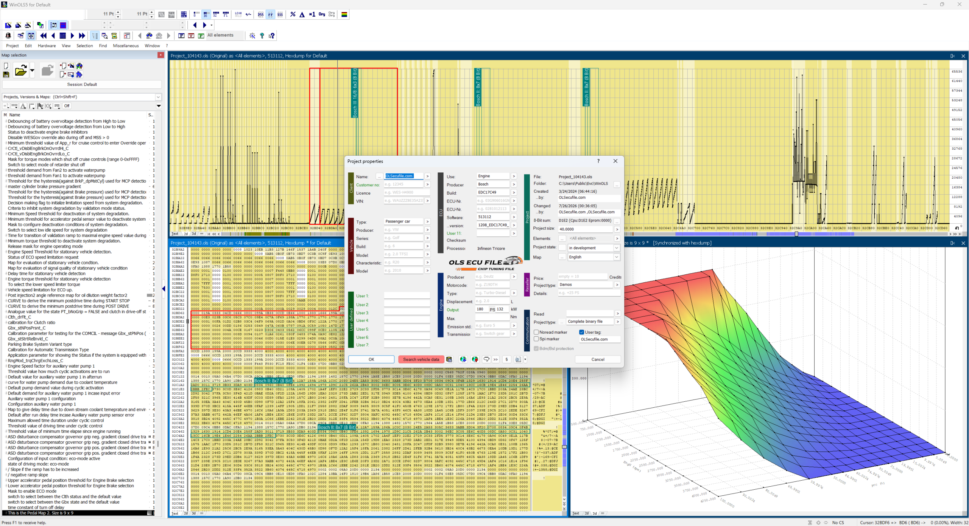Select the 16-bit data width icon
The width and height of the screenshot is (969, 526).
click(206, 14)
